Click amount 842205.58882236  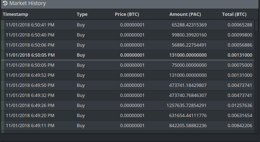(x=188, y=126)
